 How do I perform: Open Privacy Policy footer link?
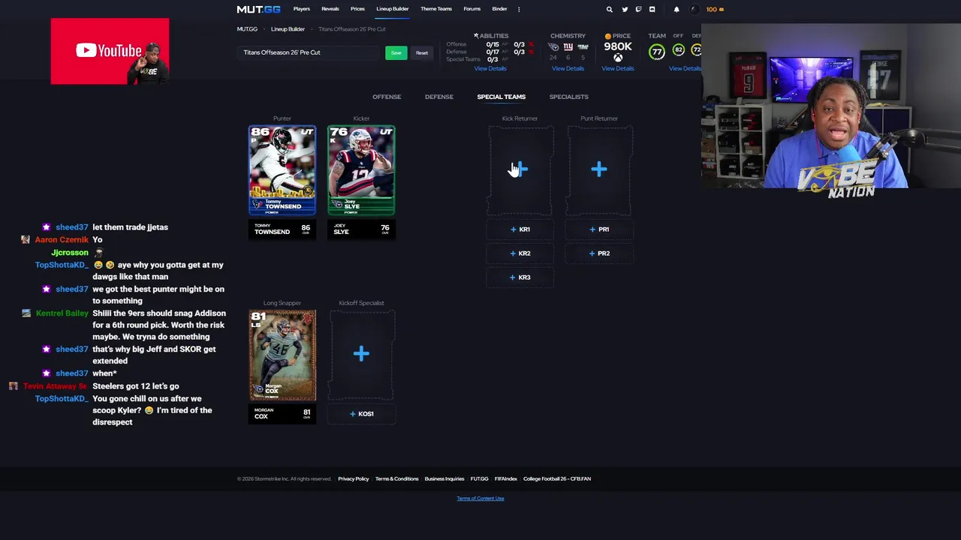pos(353,478)
